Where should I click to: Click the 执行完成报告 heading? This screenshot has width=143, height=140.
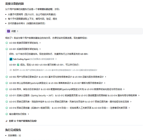tap(13, 130)
